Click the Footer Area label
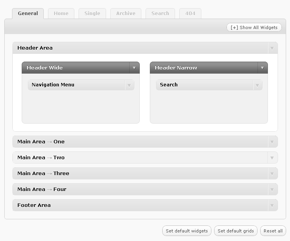The width and height of the screenshot is (290, 241). pyautogui.click(x=34, y=205)
